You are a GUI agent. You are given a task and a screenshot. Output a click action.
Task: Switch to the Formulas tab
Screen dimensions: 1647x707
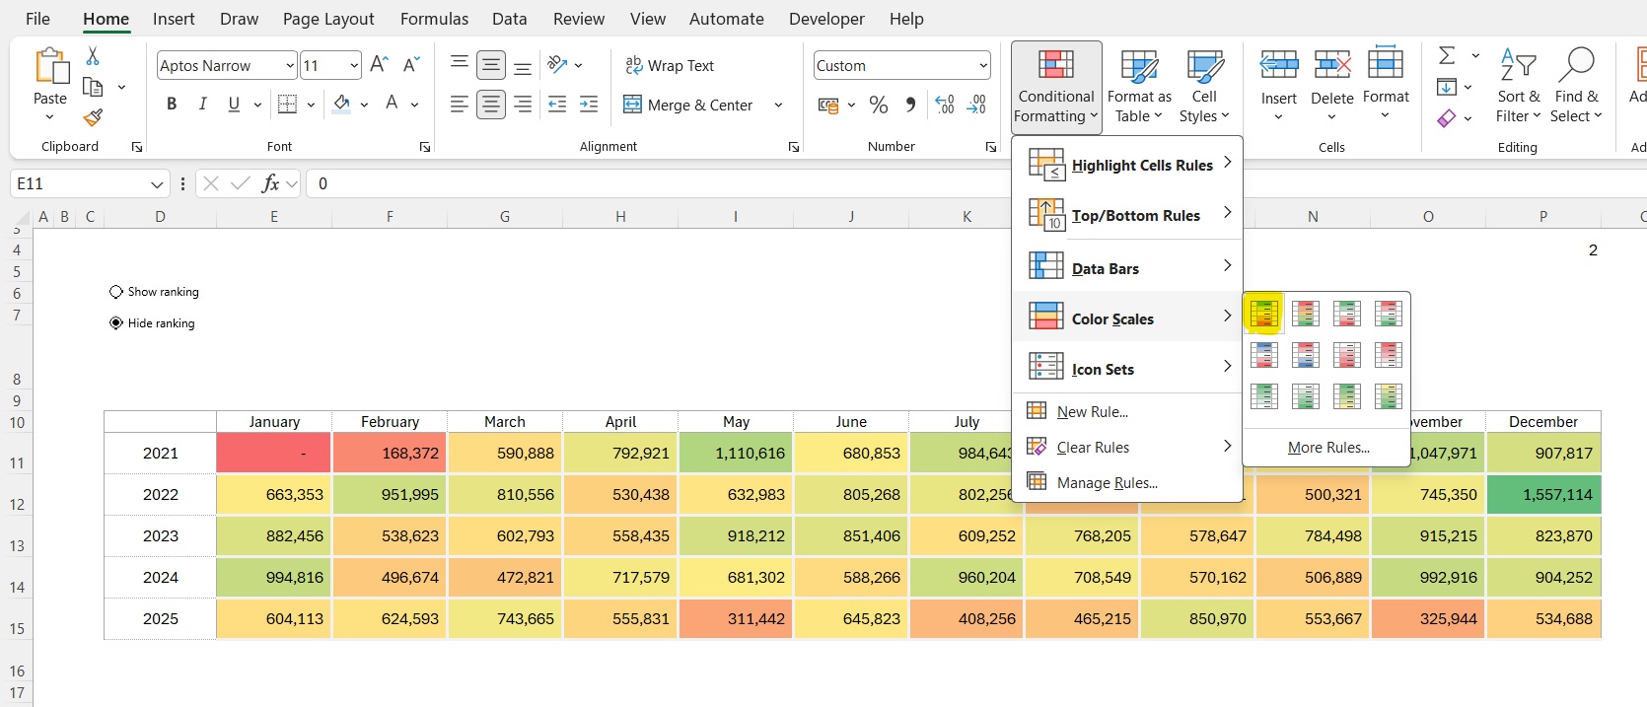(x=434, y=19)
